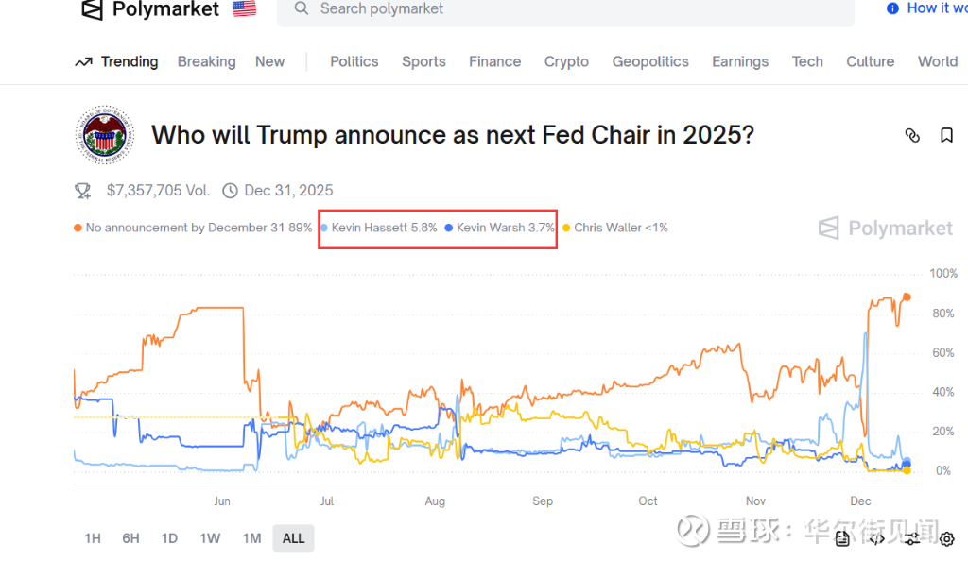Open the Trending category

117,61
